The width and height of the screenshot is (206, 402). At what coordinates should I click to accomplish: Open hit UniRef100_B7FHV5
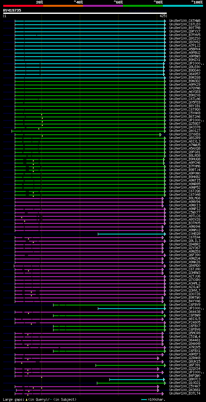point(185,35)
